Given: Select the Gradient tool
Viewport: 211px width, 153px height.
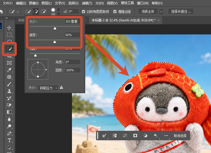Looking at the screenshot, I should (x=9, y=112).
